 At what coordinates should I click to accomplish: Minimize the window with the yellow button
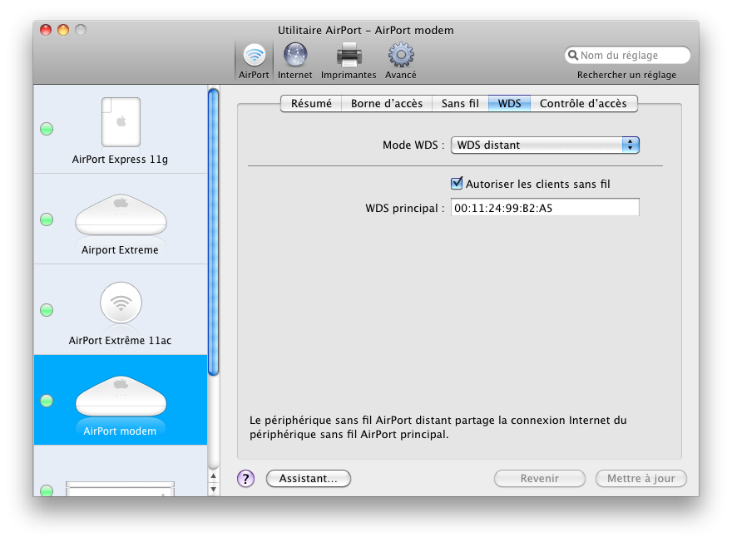[63, 30]
